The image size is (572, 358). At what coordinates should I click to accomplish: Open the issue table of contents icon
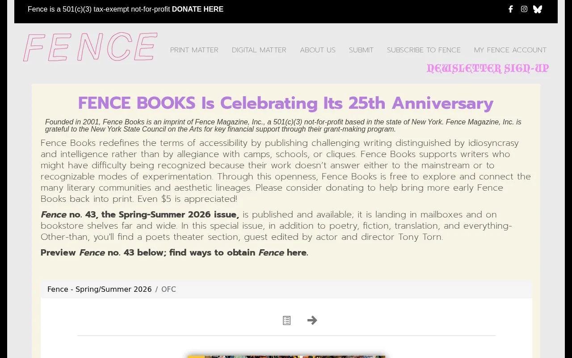click(286, 320)
